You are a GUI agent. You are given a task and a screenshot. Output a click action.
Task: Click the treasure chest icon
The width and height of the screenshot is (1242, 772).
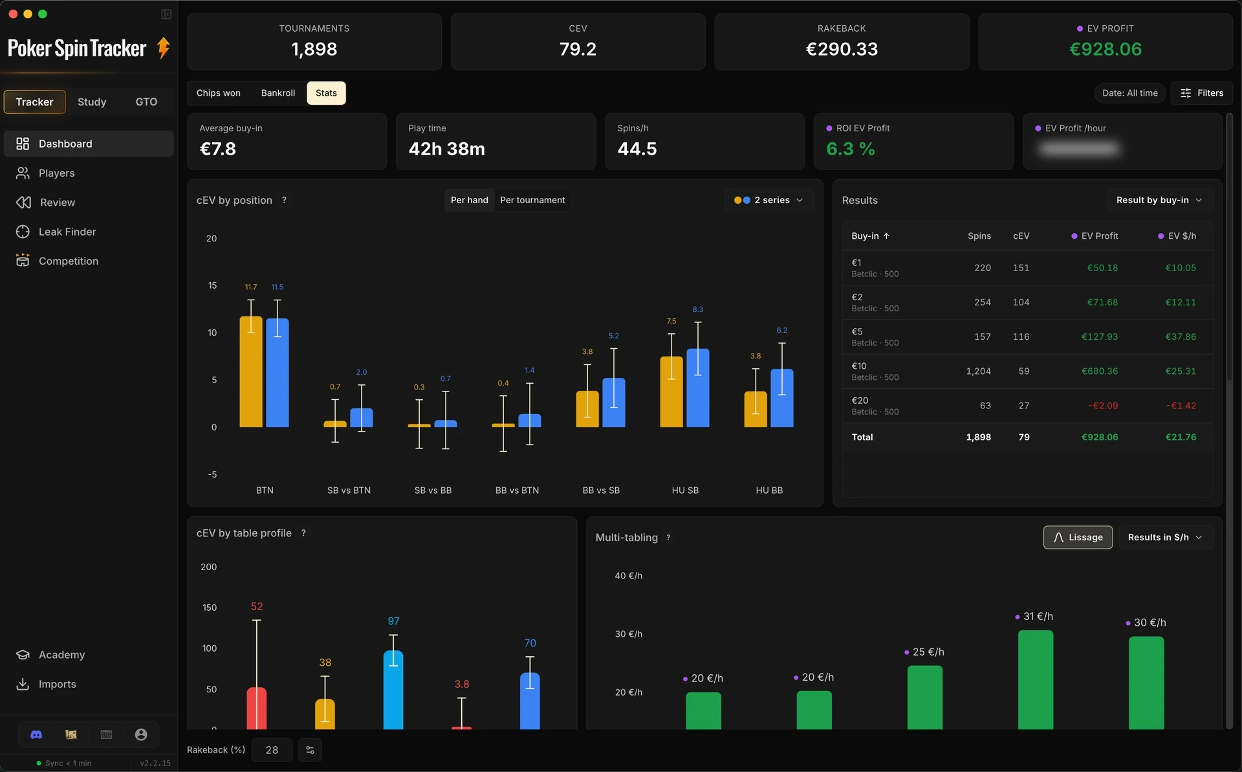106,734
